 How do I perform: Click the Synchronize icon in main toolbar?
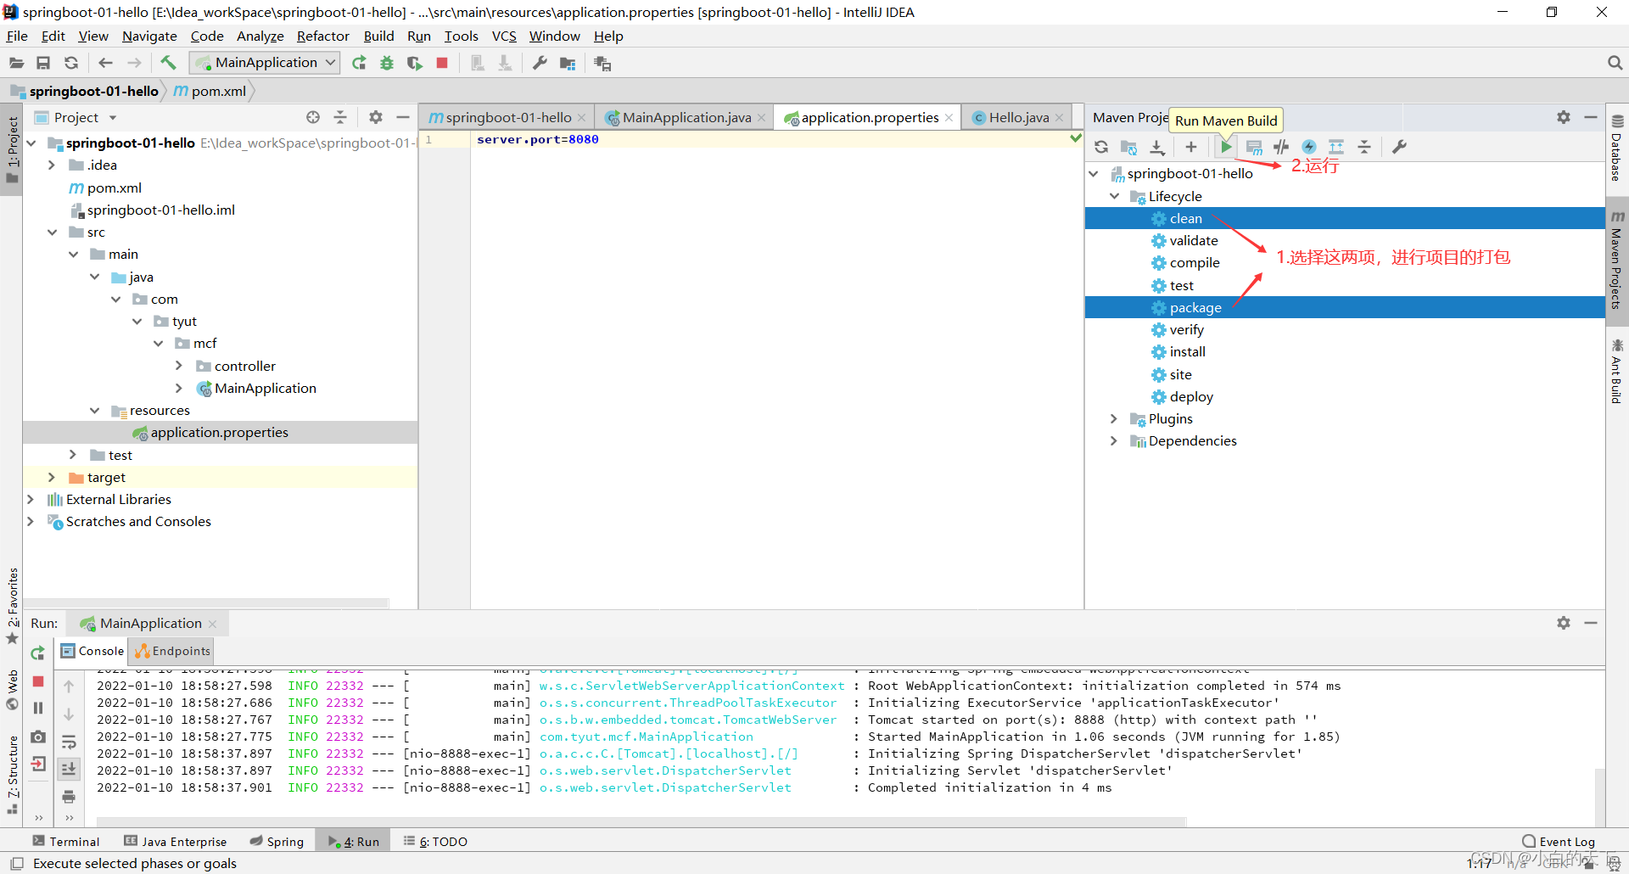[x=71, y=63]
